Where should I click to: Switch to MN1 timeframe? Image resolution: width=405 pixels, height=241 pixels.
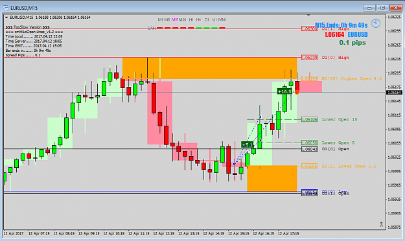[x=222, y=19]
